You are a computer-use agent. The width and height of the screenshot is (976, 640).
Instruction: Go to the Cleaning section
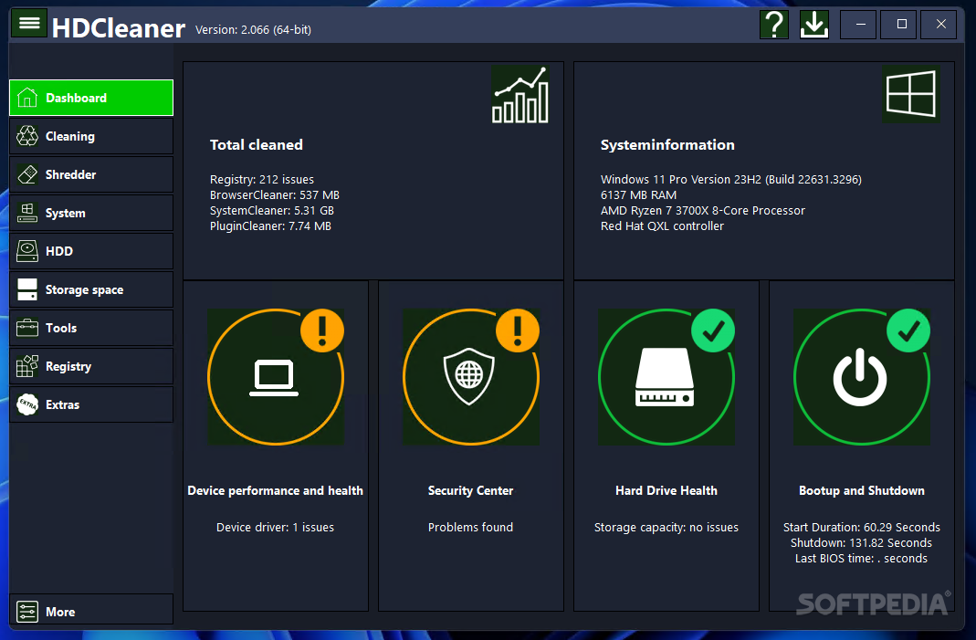91,136
